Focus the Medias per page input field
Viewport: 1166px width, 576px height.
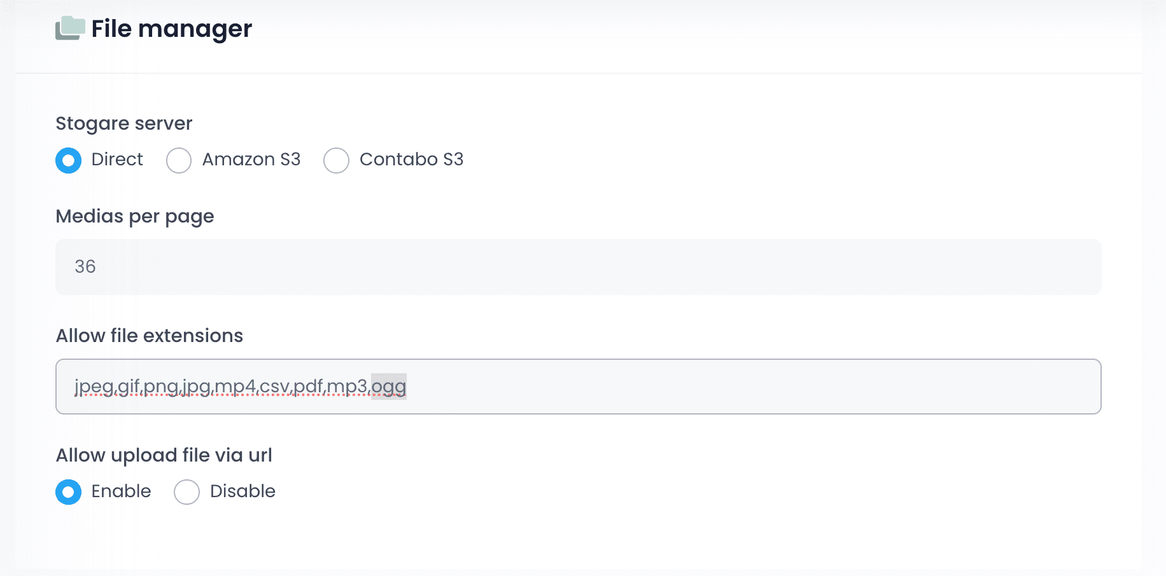pos(578,266)
